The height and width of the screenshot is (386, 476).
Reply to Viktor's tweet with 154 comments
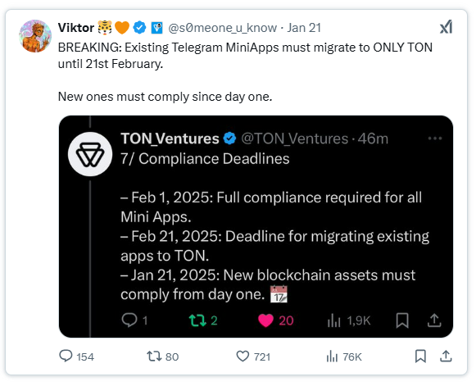66,356
